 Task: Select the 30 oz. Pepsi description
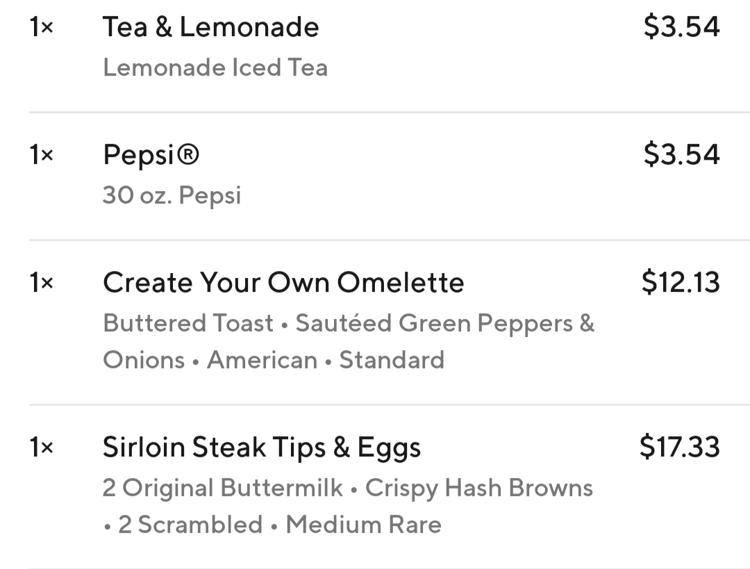(172, 195)
